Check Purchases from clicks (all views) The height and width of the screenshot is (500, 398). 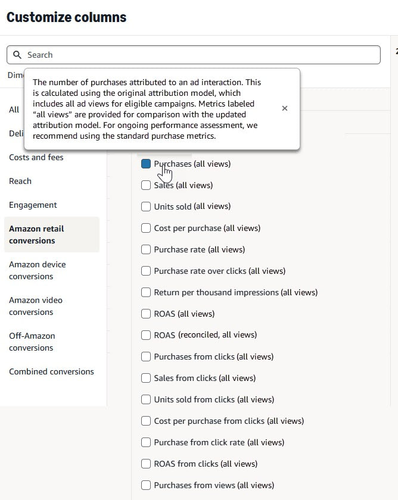pyautogui.click(x=146, y=357)
